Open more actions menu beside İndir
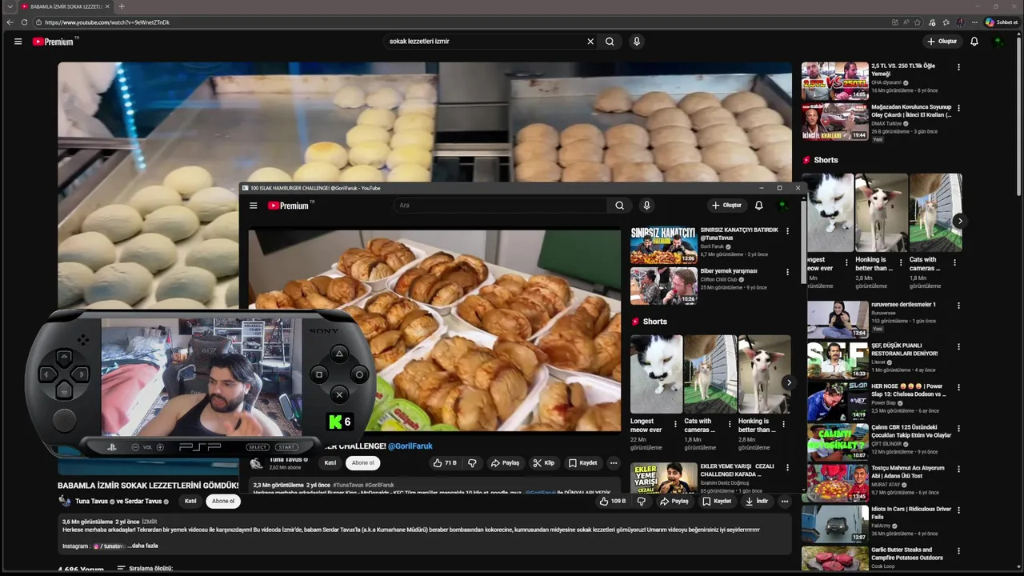The width and height of the screenshot is (1024, 576). [785, 502]
